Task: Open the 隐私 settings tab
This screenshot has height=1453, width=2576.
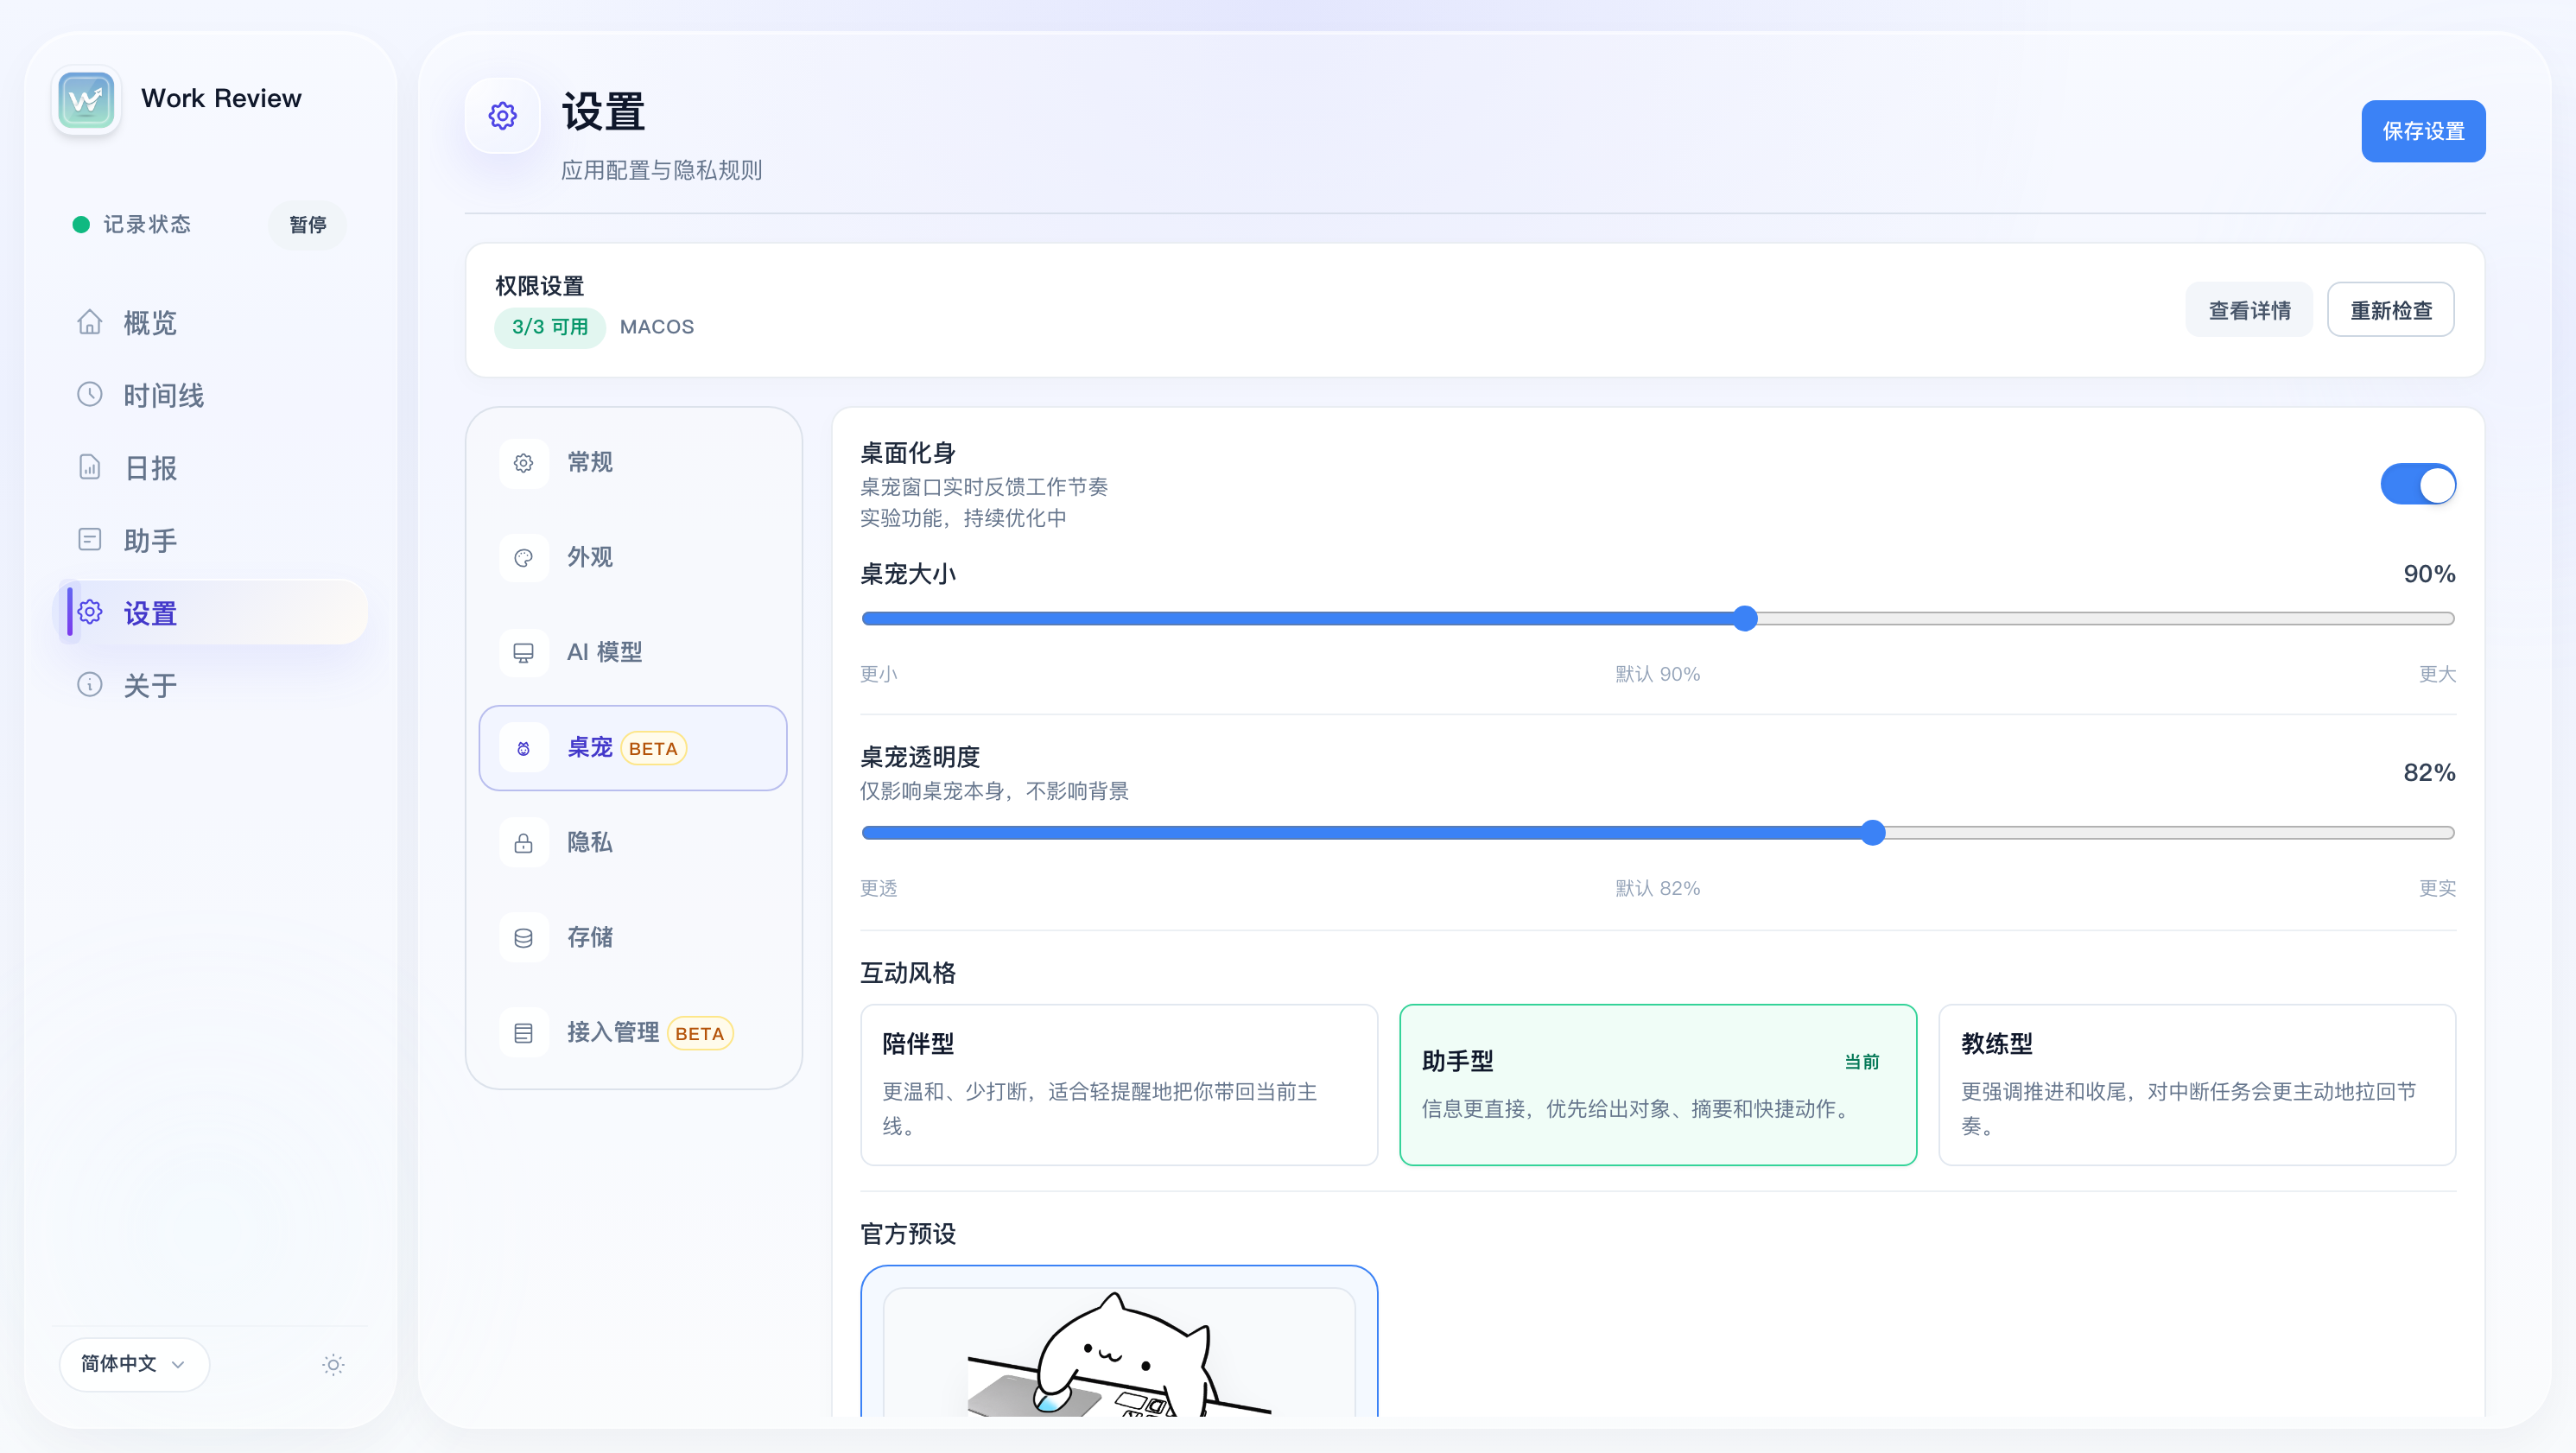Action: (x=633, y=843)
